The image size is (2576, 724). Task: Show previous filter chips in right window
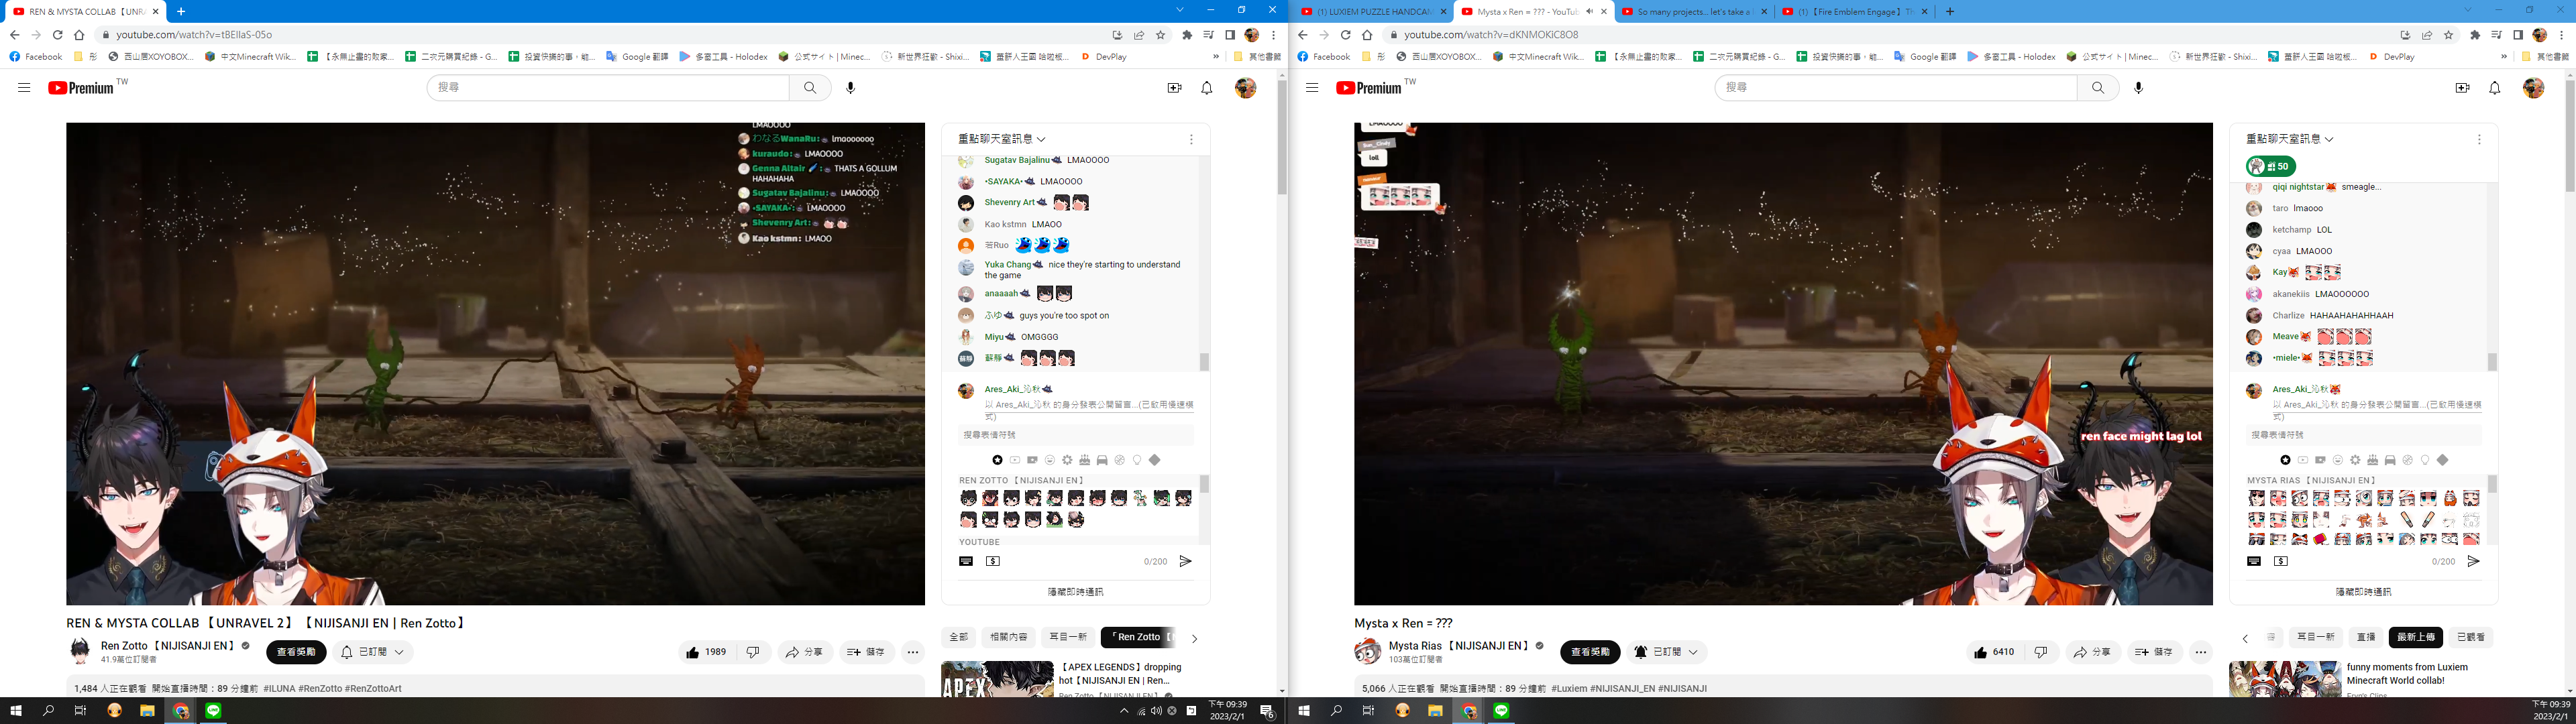tap(2245, 638)
